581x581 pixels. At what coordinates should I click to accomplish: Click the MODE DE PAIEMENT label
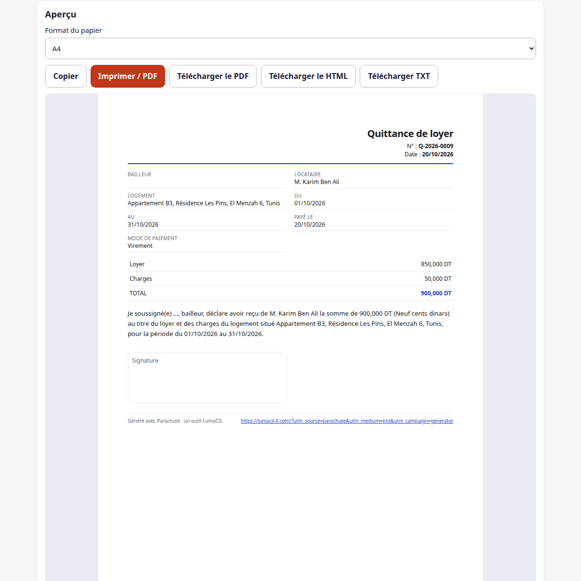(153, 238)
